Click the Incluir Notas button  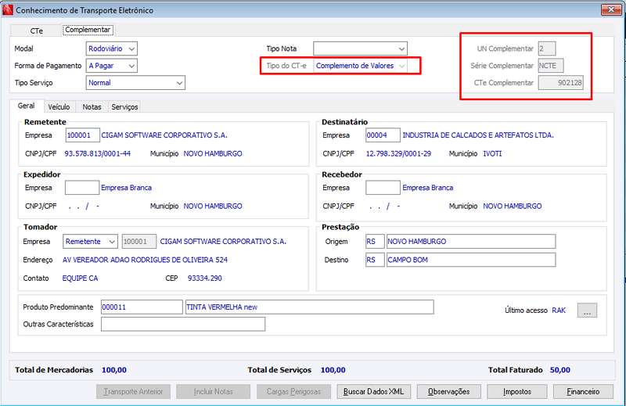pyautogui.click(x=213, y=392)
